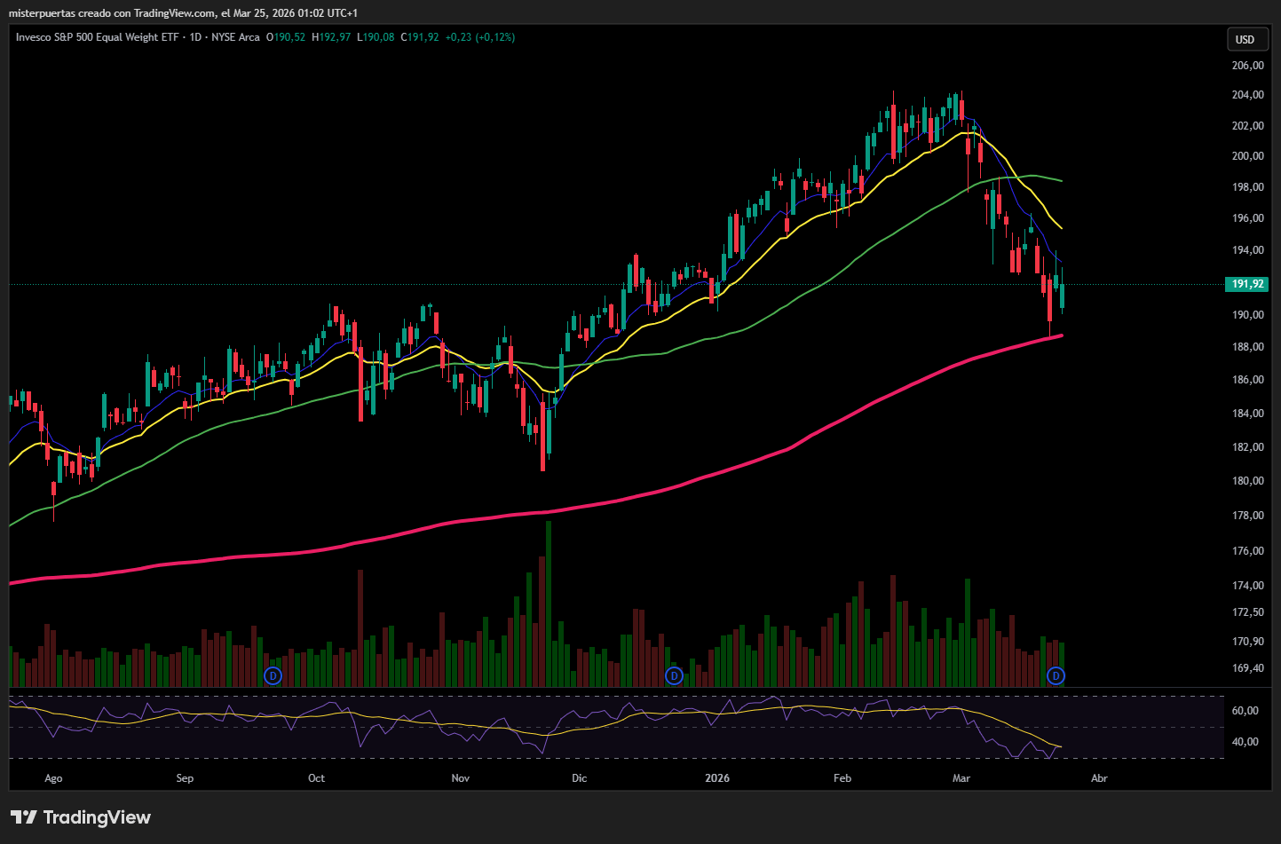Viewport: 1281px width, 844px height.
Task: Click the 176,00 price axis label
Action: pos(1248,551)
